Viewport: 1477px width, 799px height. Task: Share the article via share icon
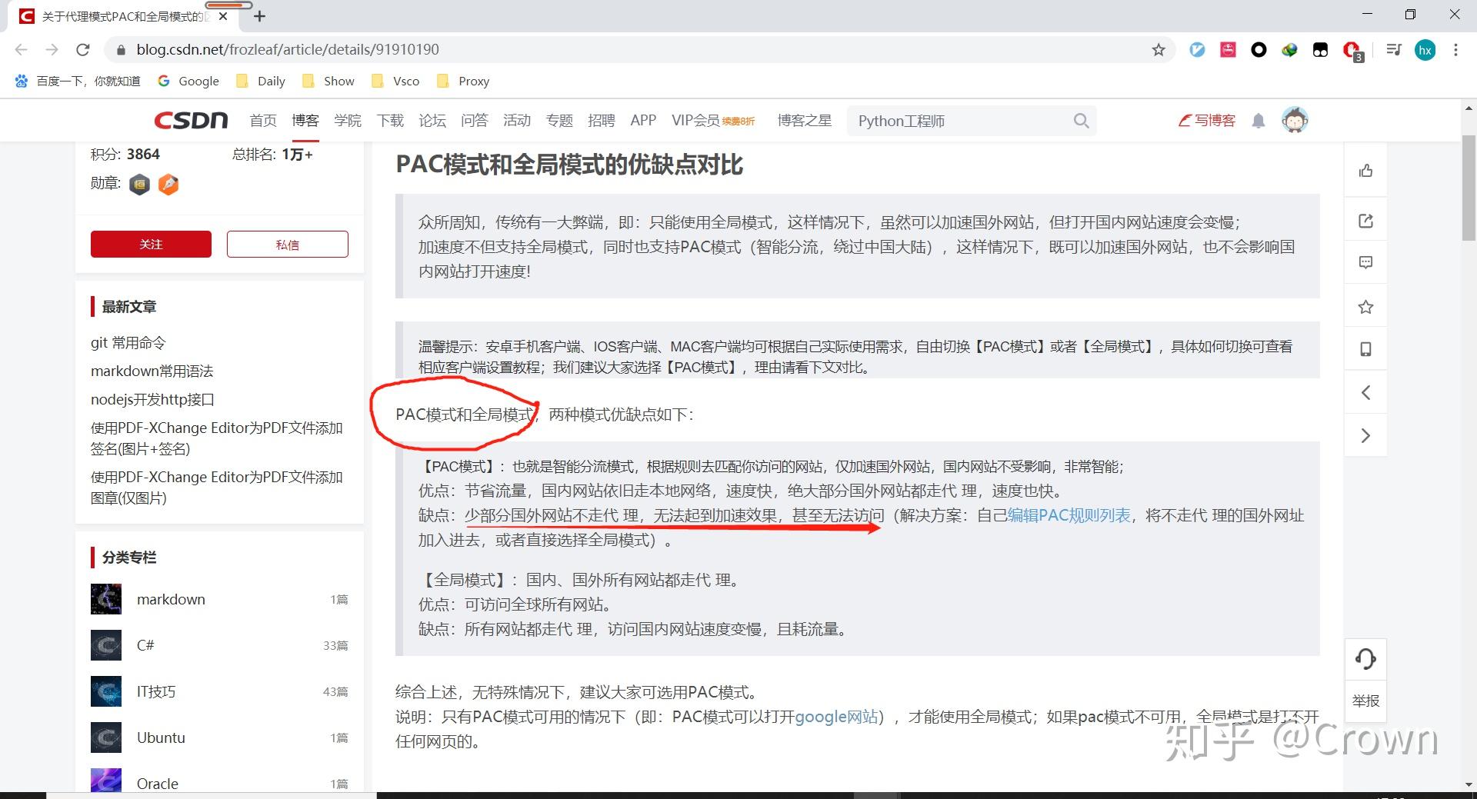[x=1365, y=221]
